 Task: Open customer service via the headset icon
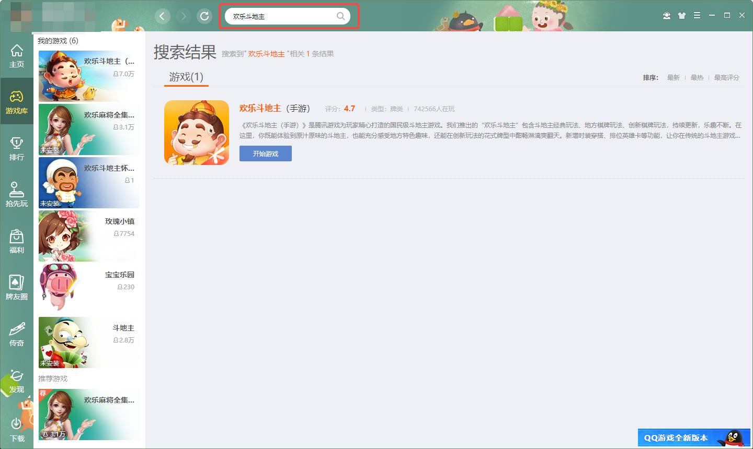tap(666, 16)
